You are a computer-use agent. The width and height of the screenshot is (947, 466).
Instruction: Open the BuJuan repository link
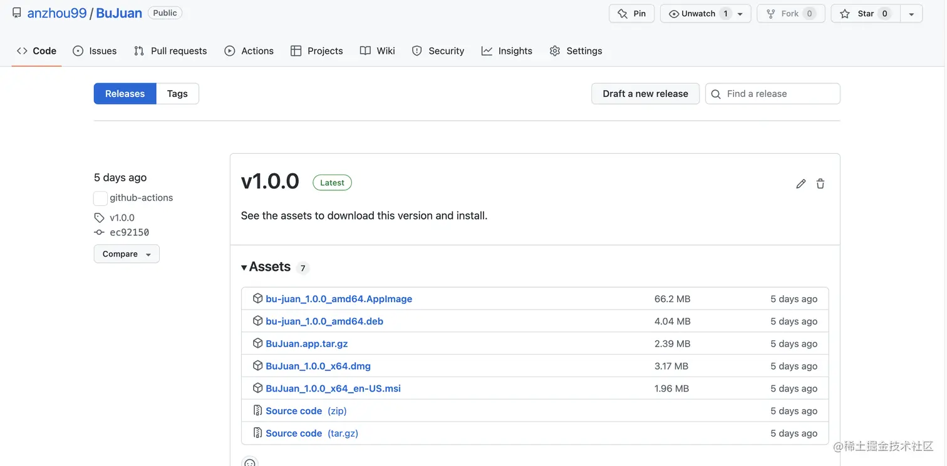(119, 13)
